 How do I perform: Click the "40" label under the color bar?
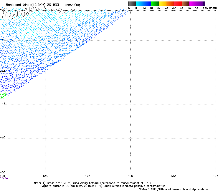pos(189,8)
